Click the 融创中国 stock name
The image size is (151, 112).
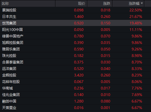pos(9,101)
